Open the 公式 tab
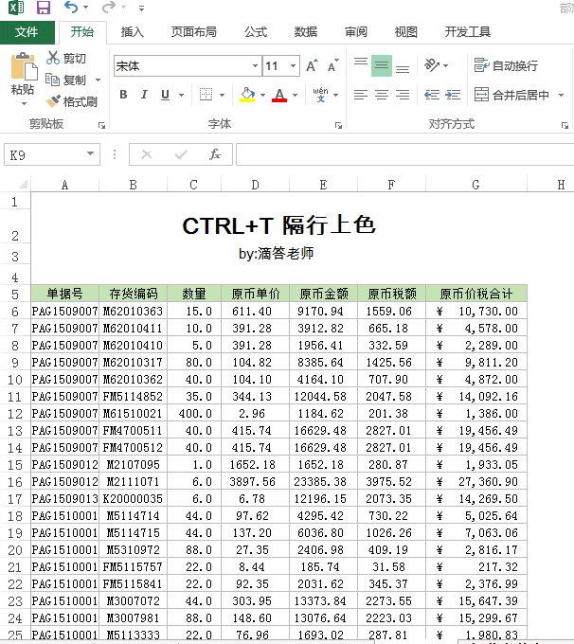The width and height of the screenshot is (574, 644). coord(256,32)
